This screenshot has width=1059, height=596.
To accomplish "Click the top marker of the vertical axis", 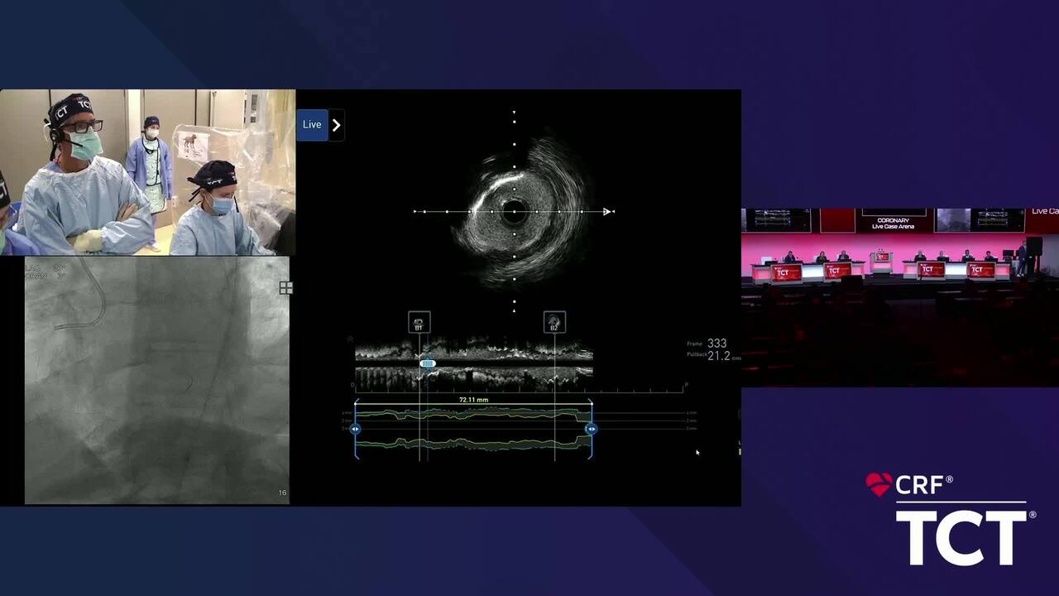I will pyautogui.click(x=514, y=112).
